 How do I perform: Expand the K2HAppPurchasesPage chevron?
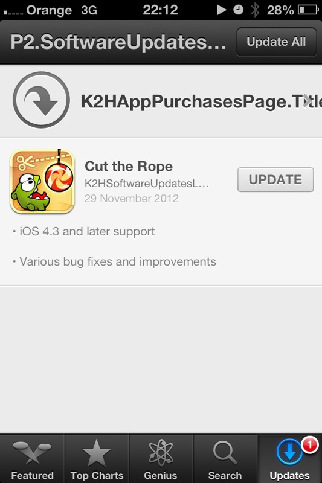[x=307, y=101]
